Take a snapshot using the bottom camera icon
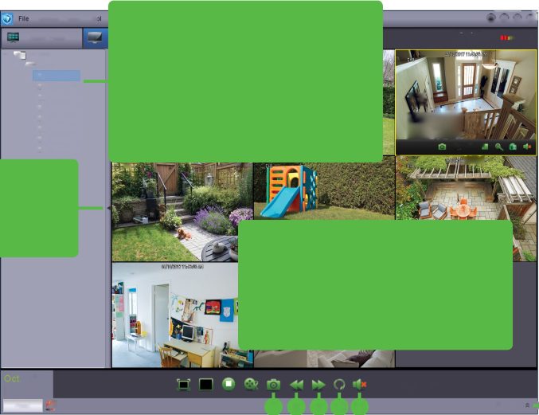Screen dimensions: 539x415 (x=273, y=384)
